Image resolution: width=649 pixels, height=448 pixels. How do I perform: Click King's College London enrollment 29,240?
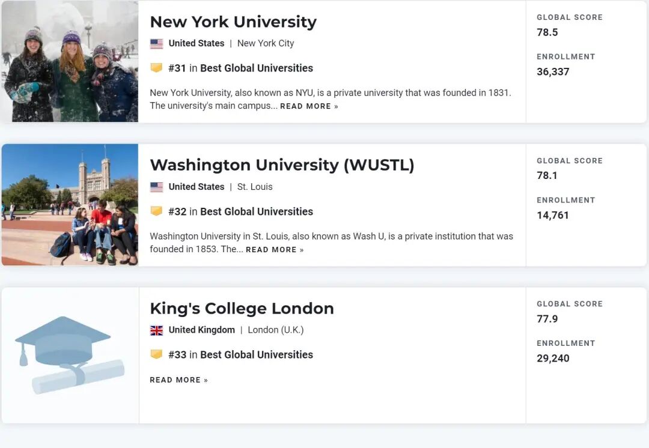point(553,359)
